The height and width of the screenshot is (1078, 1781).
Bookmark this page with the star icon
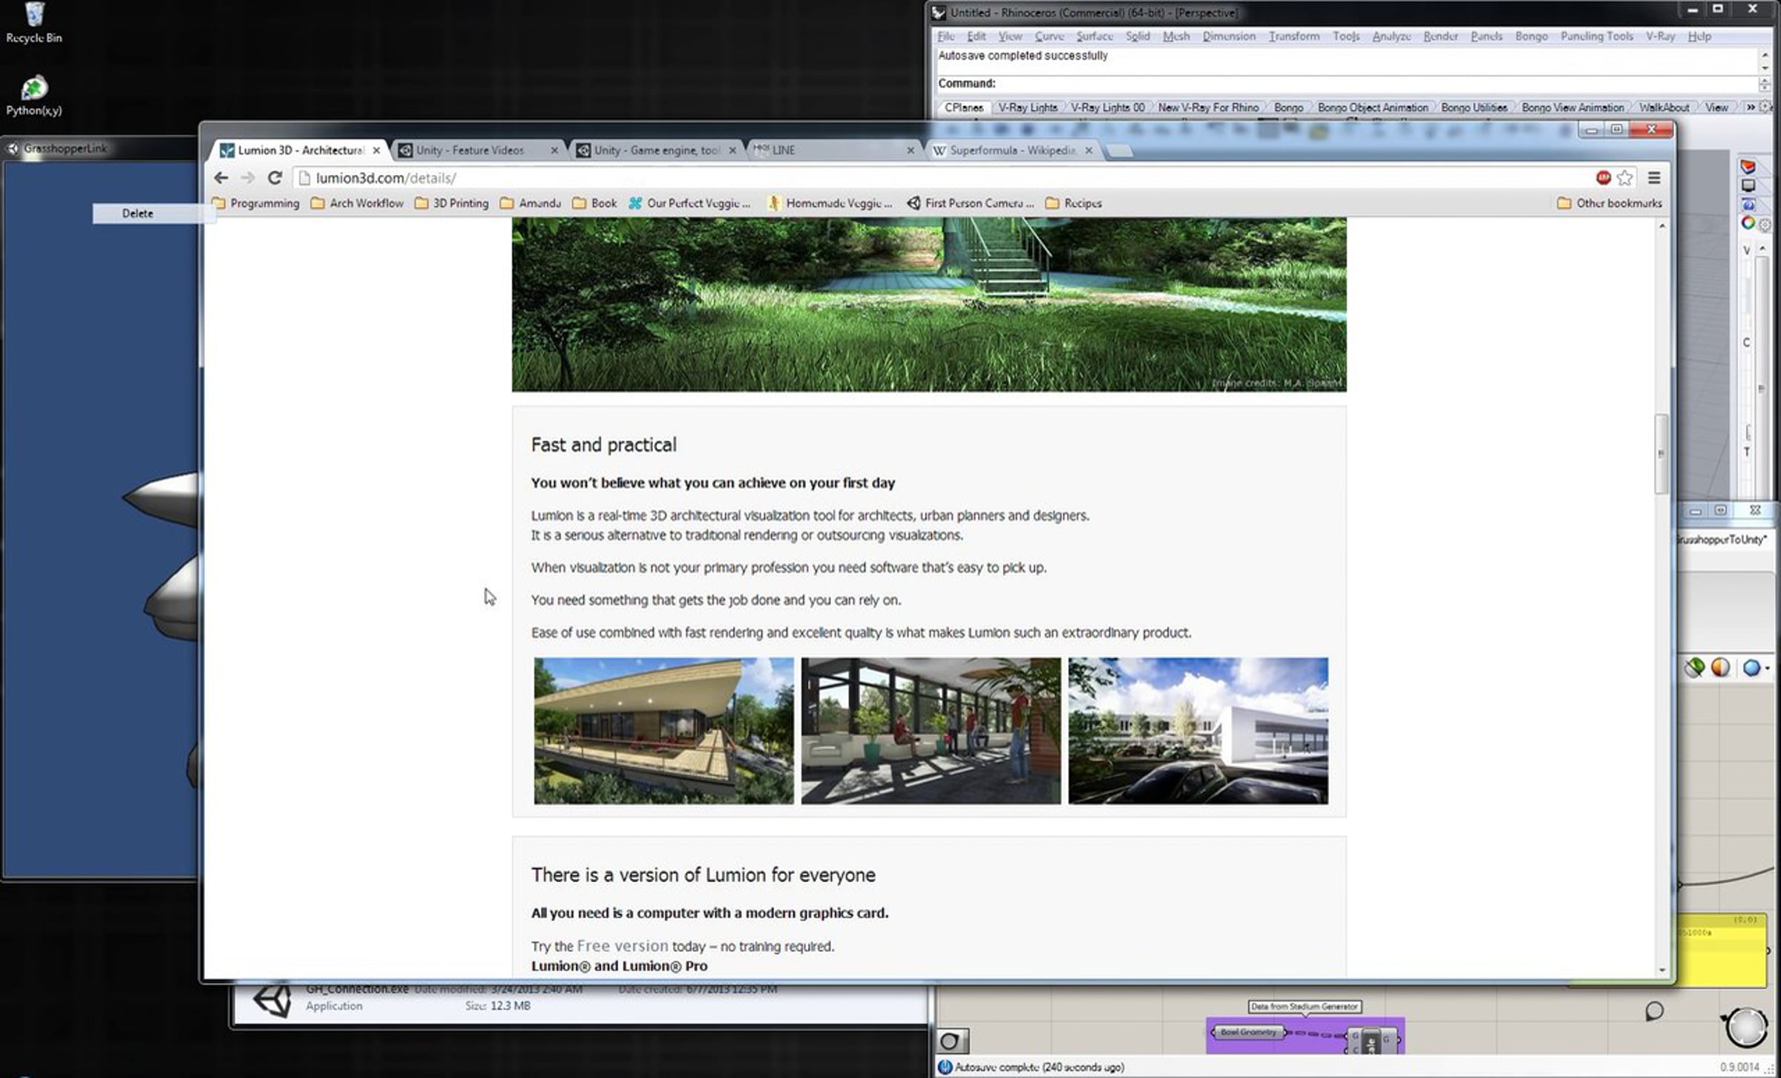[x=1624, y=178]
